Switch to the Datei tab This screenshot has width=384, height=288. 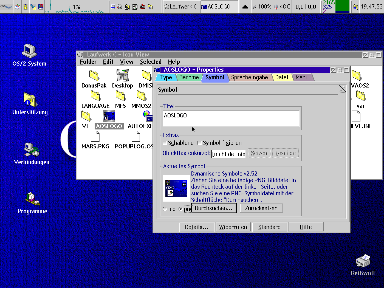(x=282, y=77)
